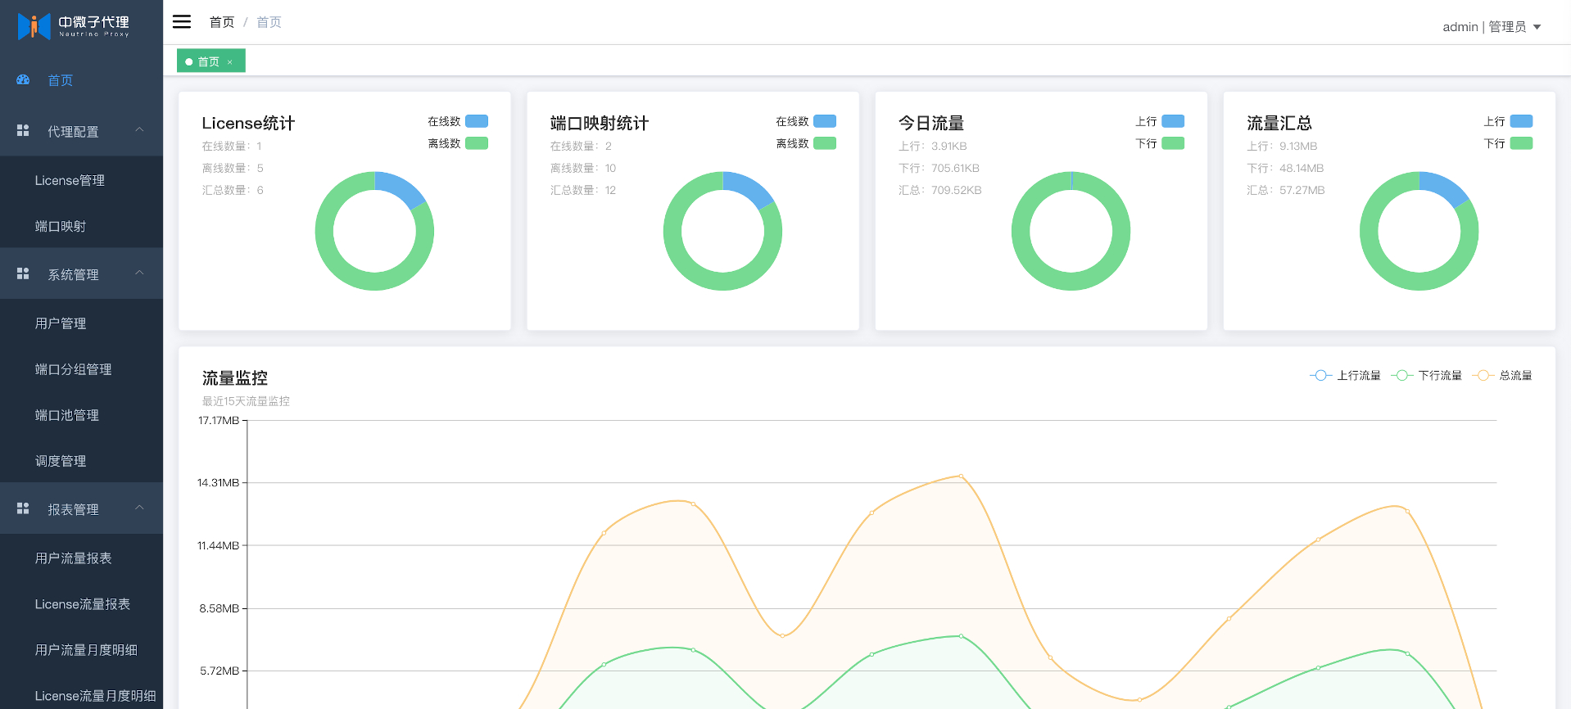Click the dashboard icon beside 首页 in sidebar
This screenshot has width=1571, height=709.
(x=23, y=80)
